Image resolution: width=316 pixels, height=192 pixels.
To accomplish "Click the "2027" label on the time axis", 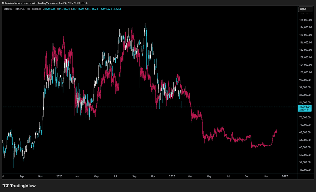I will click(285, 176).
